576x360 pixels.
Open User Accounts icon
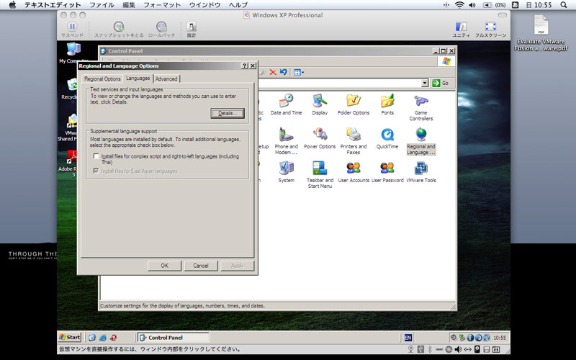click(x=354, y=172)
